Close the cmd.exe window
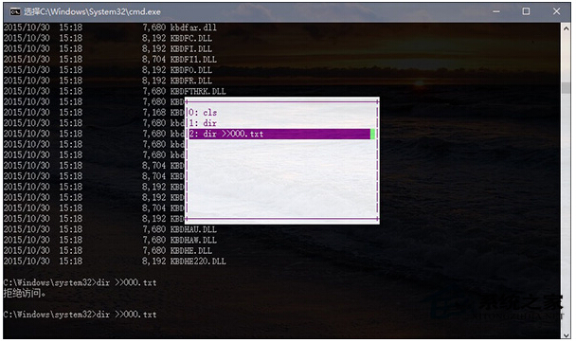 [x=556, y=11]
